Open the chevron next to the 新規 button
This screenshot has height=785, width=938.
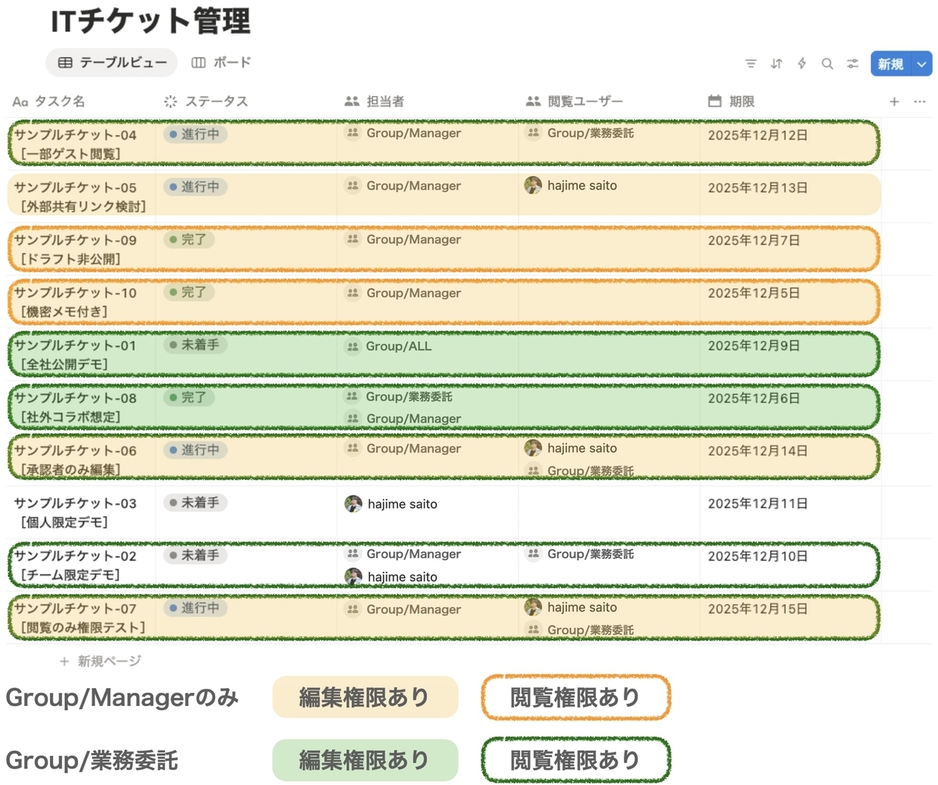[x=920, y=63]
